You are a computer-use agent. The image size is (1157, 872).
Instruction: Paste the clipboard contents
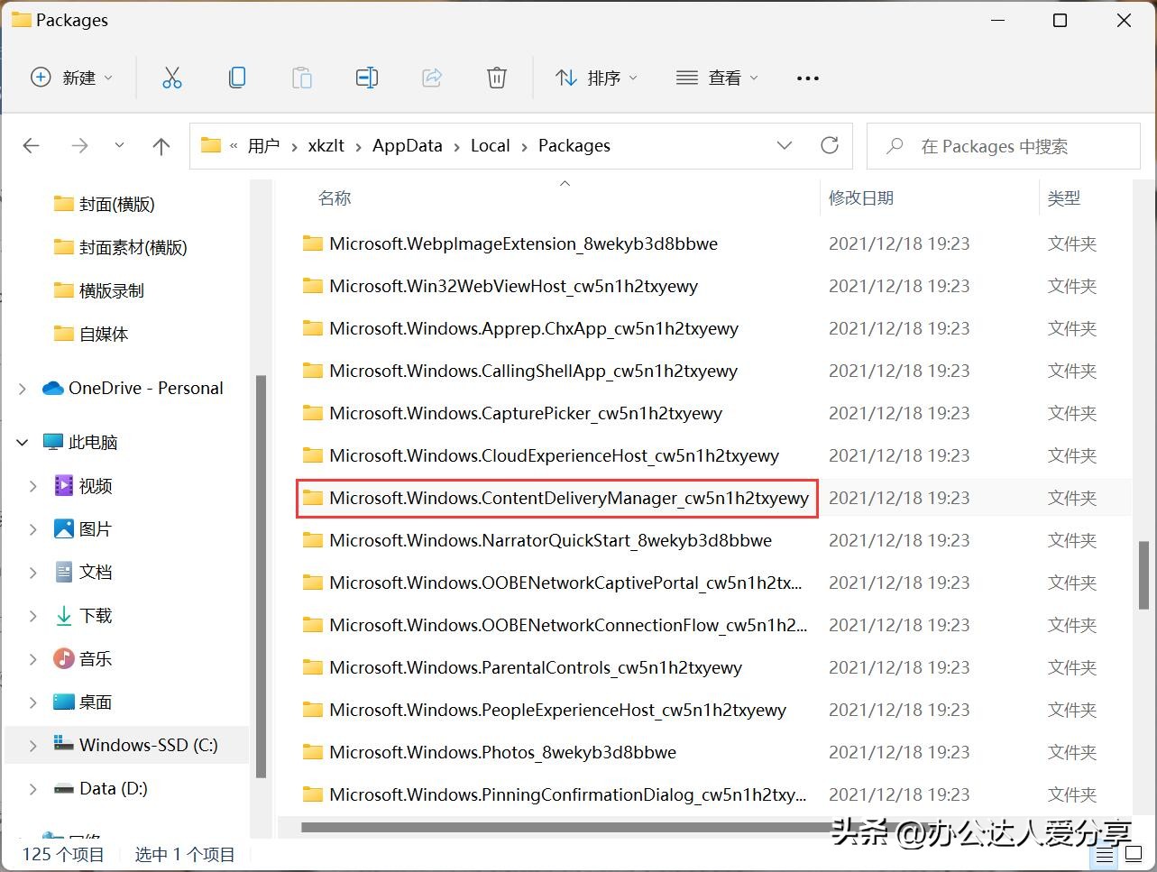point(302,78)
